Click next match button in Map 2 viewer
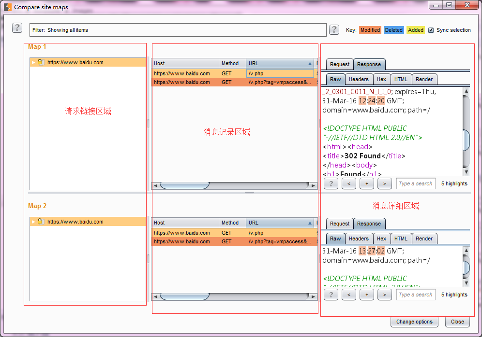The width and height of the screenshot is (482, 337). (385, 295)
